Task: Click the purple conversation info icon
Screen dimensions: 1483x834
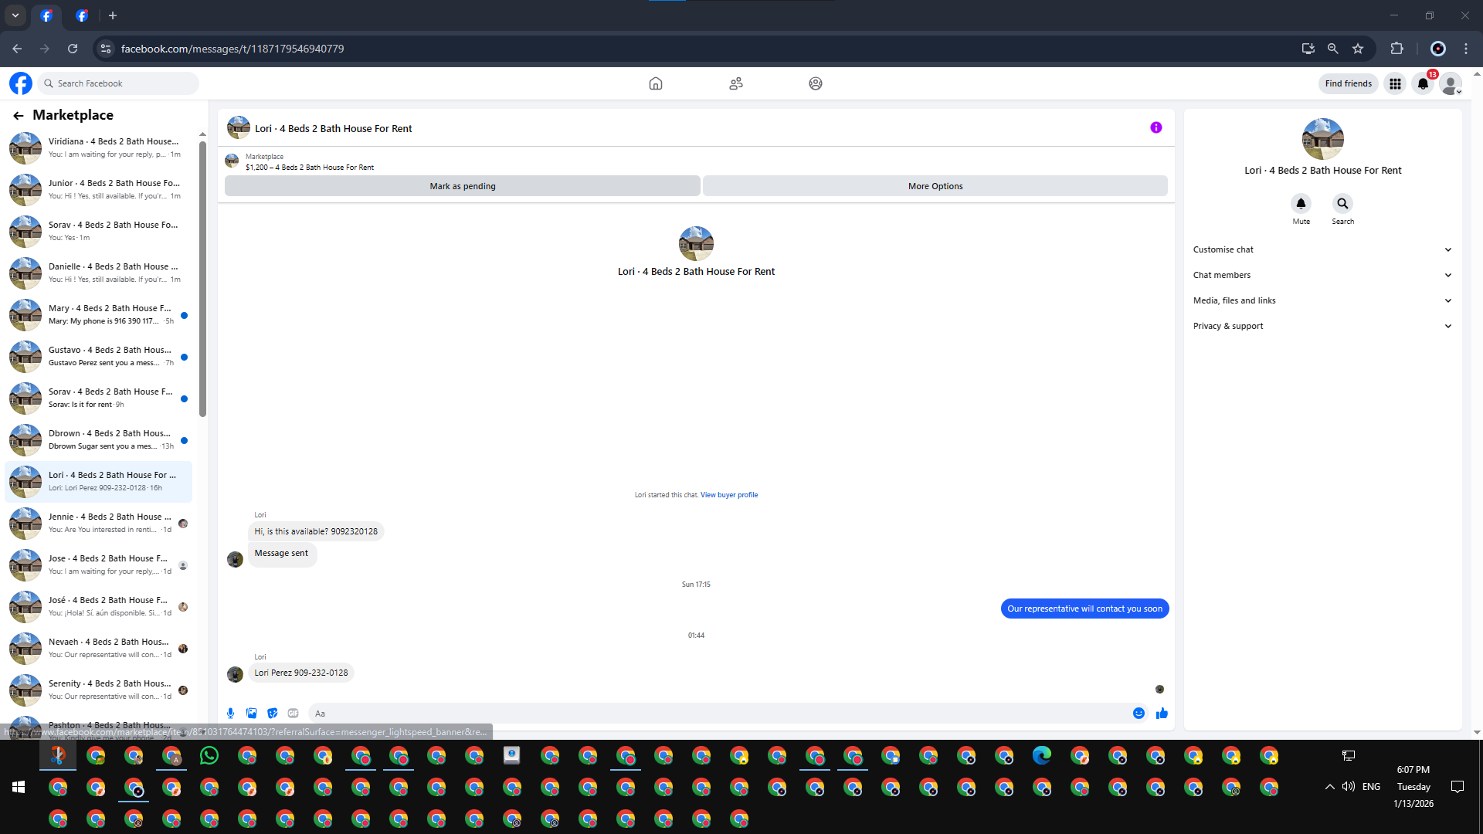Action: (1156, 128)
